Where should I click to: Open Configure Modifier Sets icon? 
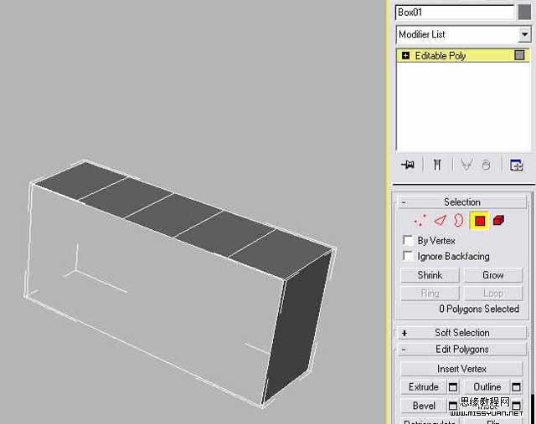[x=516, y=165]
